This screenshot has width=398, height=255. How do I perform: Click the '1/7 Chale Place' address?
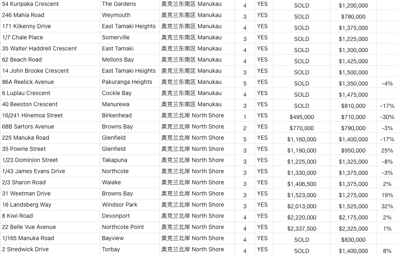50,38
